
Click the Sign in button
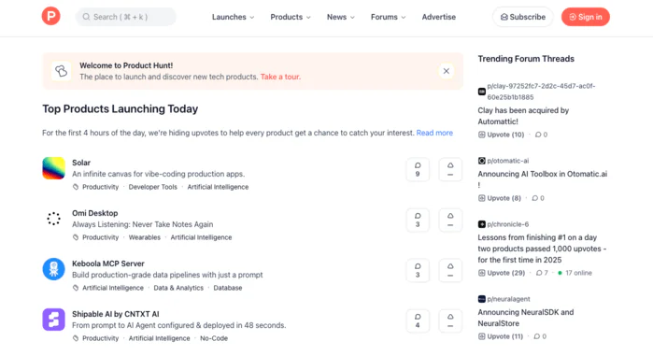pos(585,17)
